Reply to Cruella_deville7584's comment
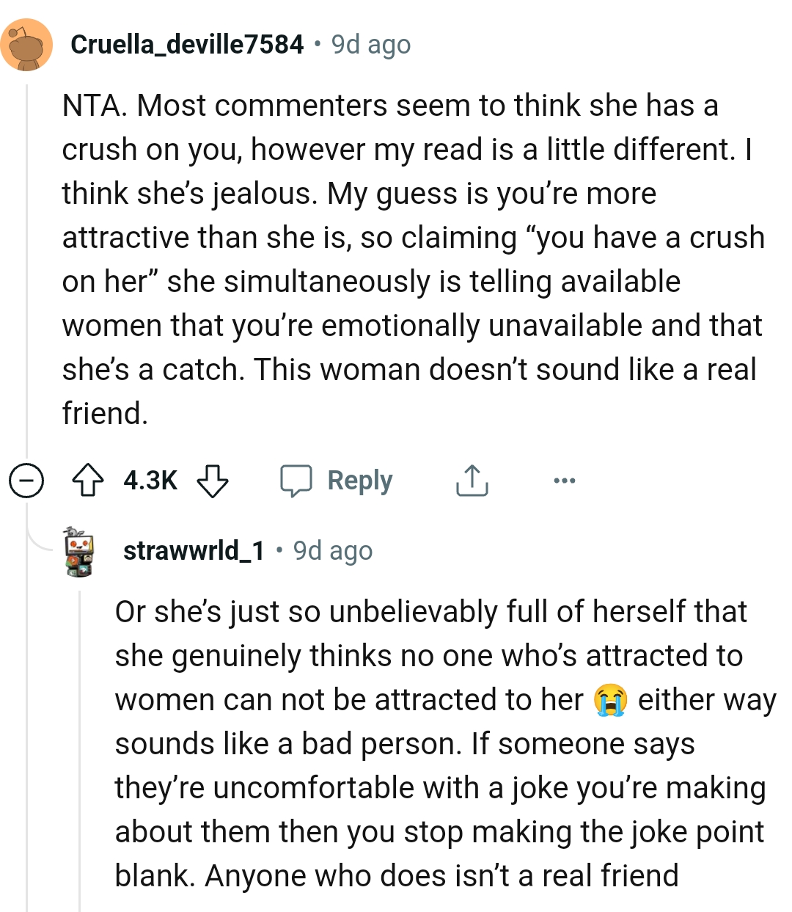 359,481
